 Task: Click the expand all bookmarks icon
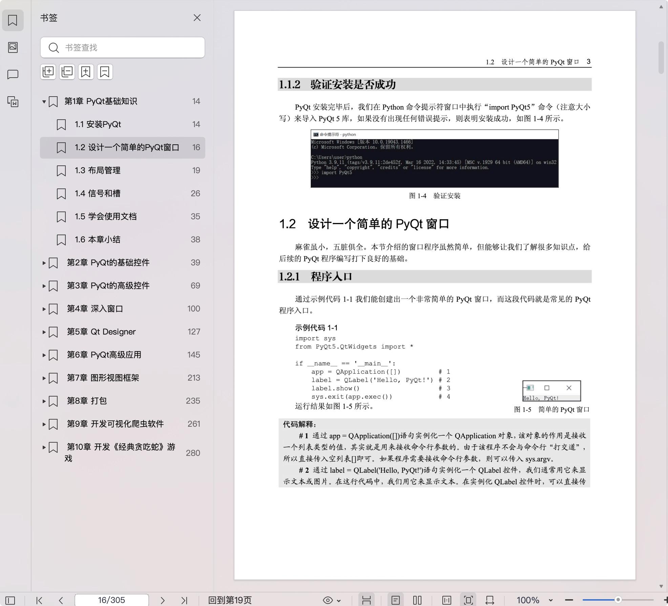tap(48, 72)
